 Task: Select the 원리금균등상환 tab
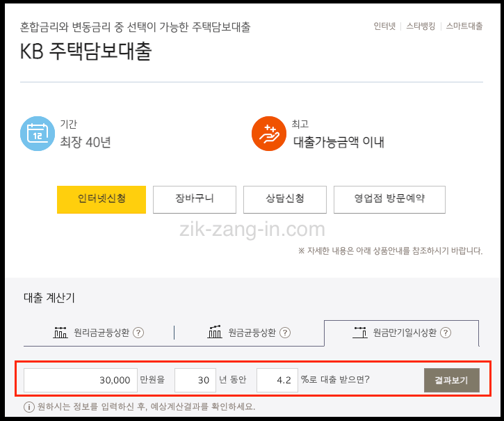point(99,333)
